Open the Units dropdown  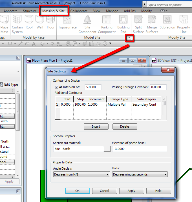click(x=140, y=174)
